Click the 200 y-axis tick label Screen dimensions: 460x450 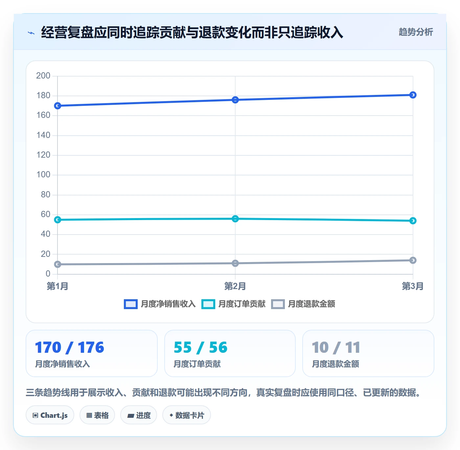pyautogui.click(x=43, y=76)
